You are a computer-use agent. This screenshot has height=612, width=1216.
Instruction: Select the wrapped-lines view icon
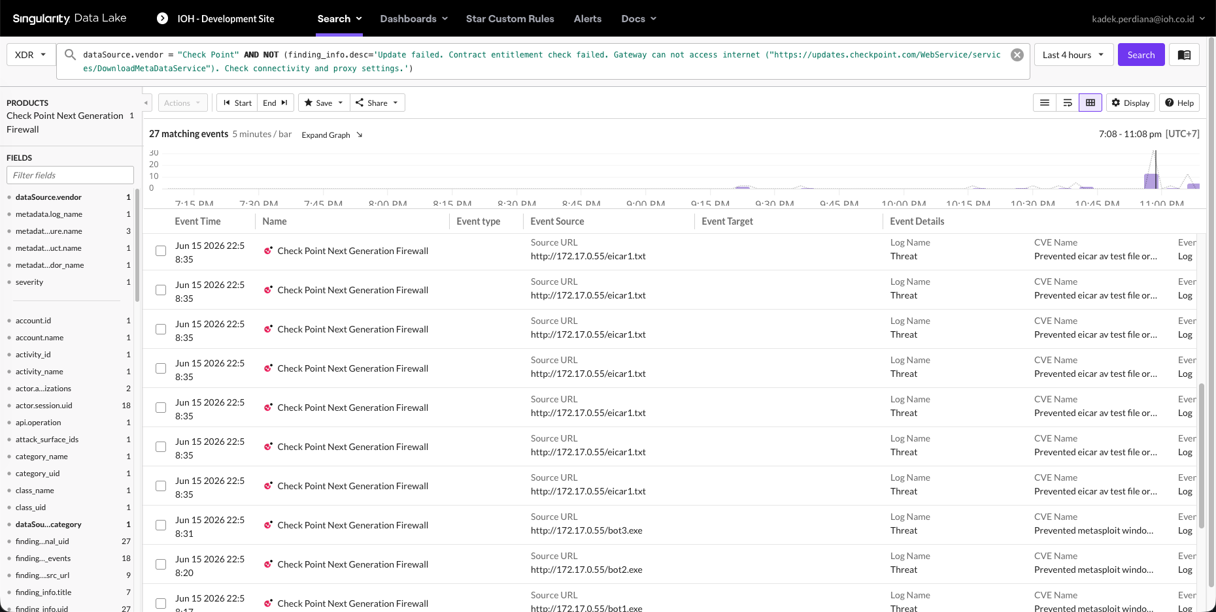tap(1068, 103)
